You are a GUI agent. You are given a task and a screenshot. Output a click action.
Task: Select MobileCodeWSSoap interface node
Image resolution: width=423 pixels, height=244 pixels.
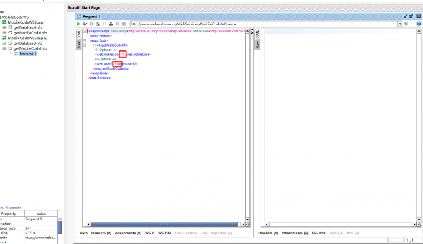coord(26,22)
